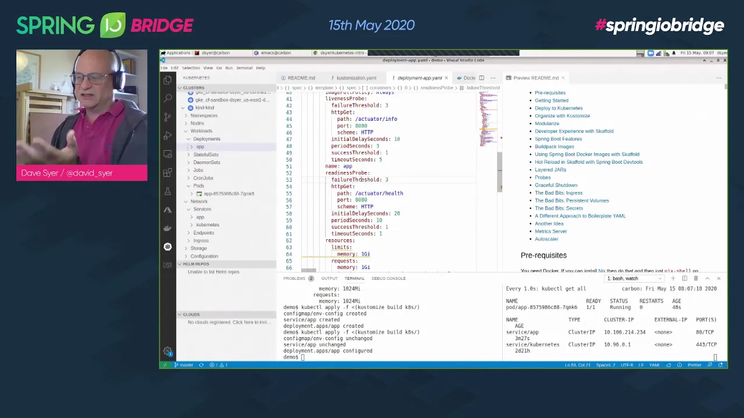
Task: Switch to the OUTPUT panel tab
Action: click(330, 279)
